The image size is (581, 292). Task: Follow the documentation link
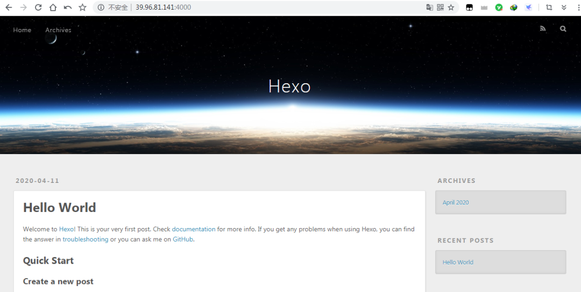pos(194,229)
